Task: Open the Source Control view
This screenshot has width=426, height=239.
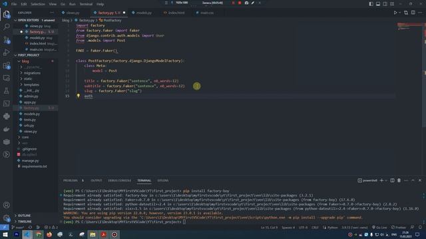Action: (x=6, y=40)
